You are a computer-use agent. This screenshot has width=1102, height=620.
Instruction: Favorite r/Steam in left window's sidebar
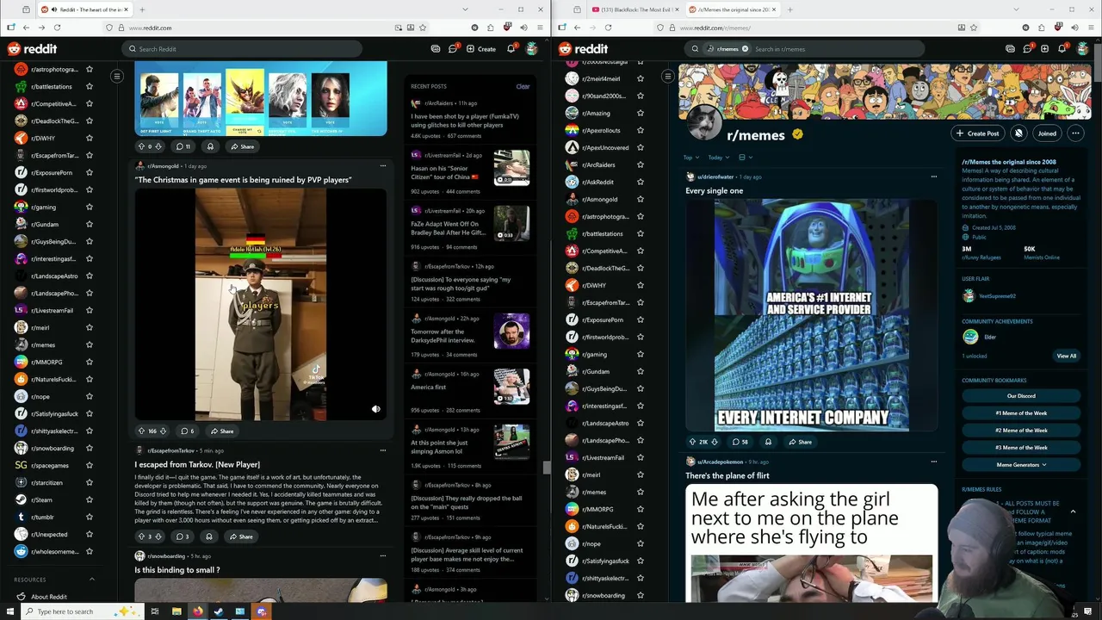[90, 499]
